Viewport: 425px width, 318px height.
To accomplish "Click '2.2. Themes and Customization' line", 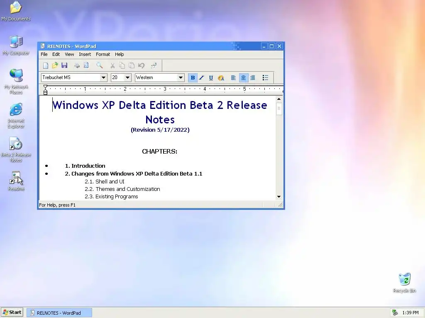I will pos(122,189).
